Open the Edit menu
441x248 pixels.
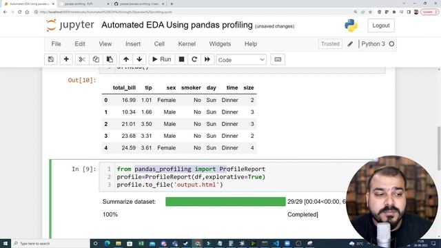pos(80,44)
